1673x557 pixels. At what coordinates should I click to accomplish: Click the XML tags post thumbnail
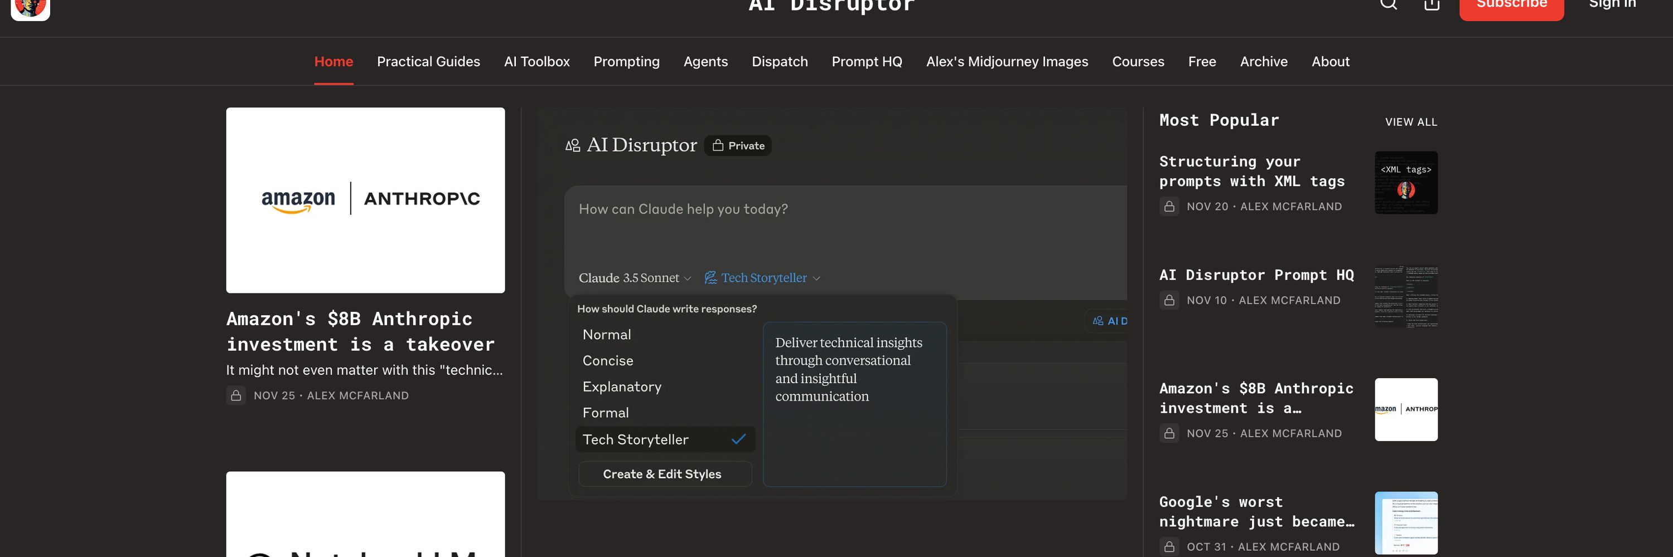pos(1406,183)
